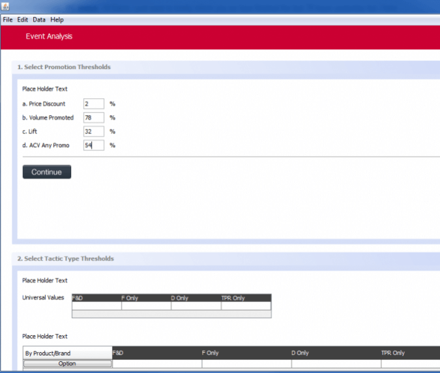Click the D Only header in Universal Values table
Screen dimensions: 440x373
click(196, 298)
